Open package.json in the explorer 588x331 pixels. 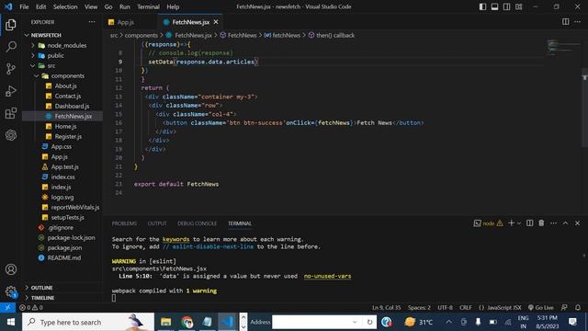pyautogui.click(x=62, y=247)
